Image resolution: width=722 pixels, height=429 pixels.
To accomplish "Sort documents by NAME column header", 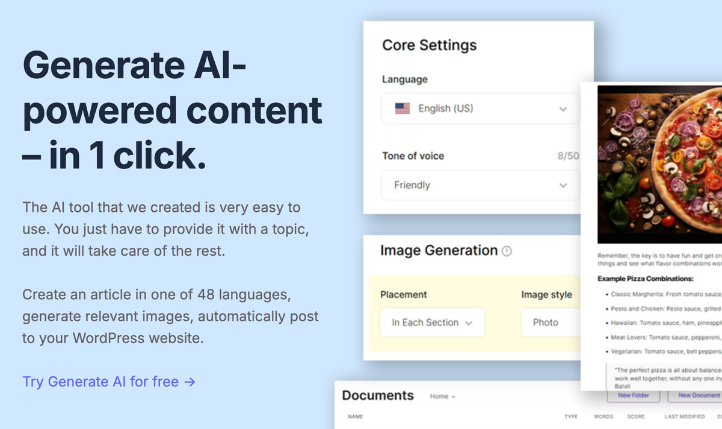I will coord(356,416).
